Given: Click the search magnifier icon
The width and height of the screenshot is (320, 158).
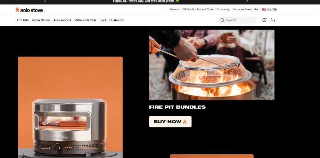Looking at the screenshot, I should point(222,20).
